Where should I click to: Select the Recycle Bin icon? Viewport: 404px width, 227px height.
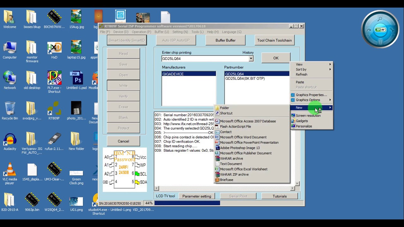(9, 110)
